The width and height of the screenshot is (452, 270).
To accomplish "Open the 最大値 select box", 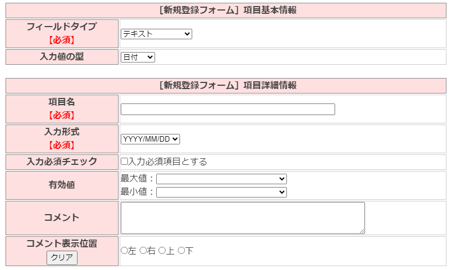I will (222, 179).
